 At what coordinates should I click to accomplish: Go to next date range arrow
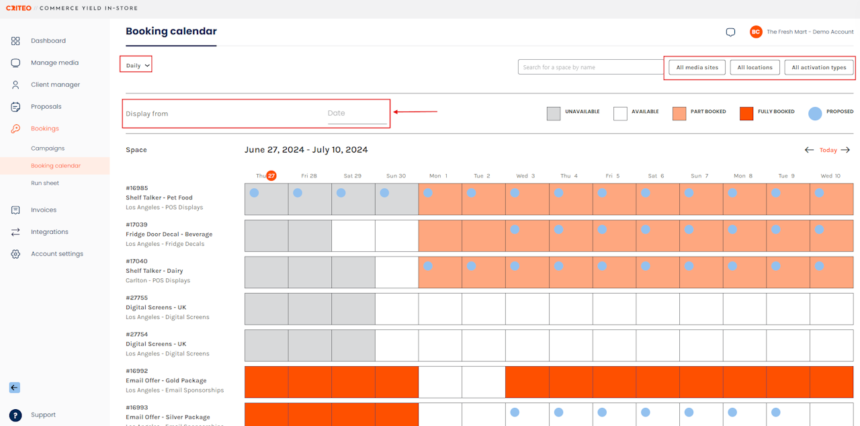pyautogui.click(x=845, y=150)
